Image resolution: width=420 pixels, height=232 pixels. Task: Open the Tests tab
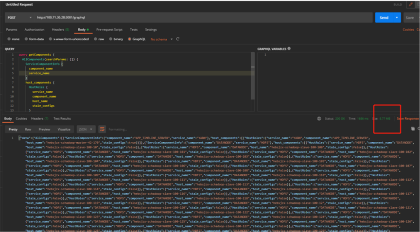pos(134,30)
